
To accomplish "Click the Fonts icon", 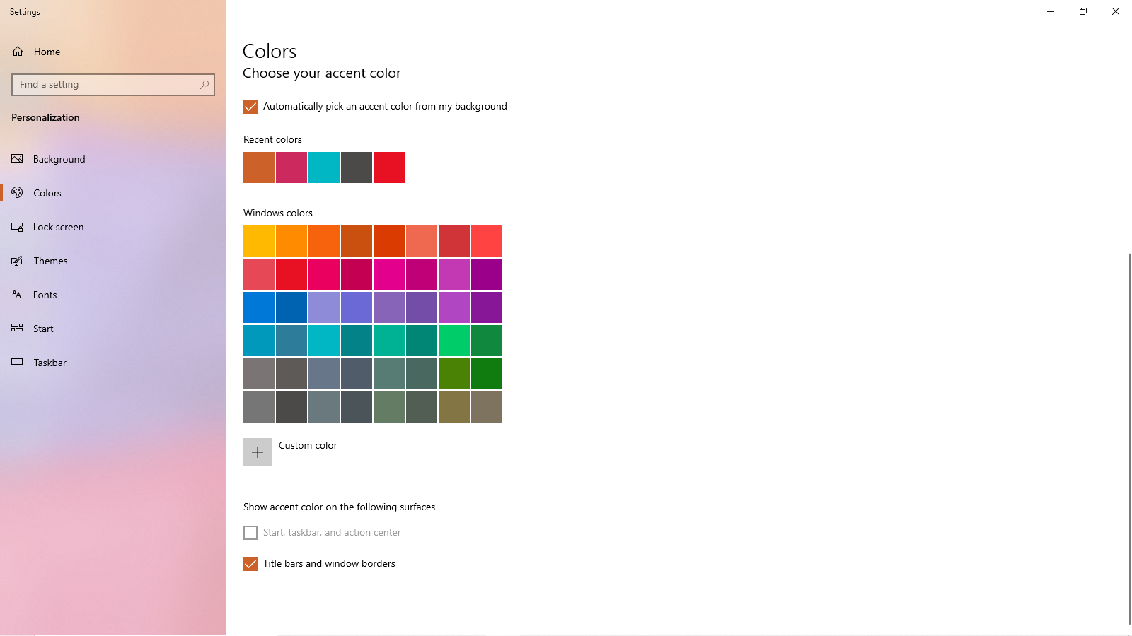I will 17,295.
